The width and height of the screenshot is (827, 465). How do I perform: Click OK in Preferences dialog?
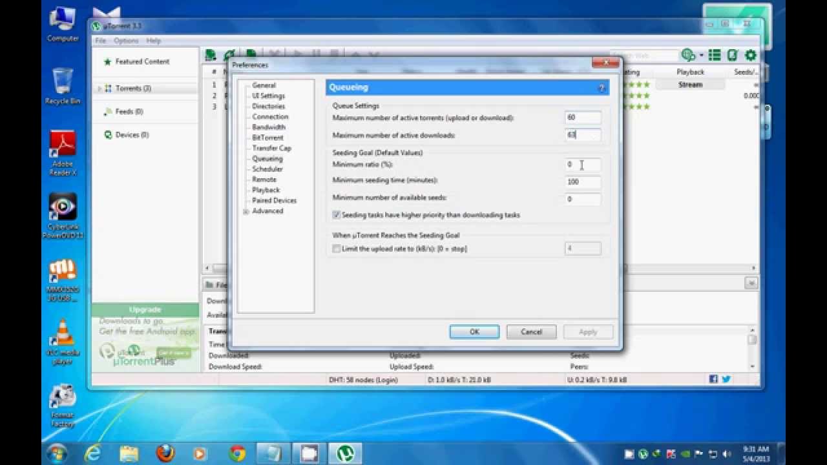[474, 332]
